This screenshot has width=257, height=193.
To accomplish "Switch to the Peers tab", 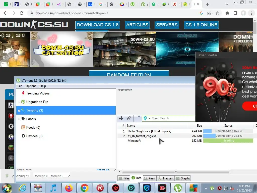I will (150, 178).
